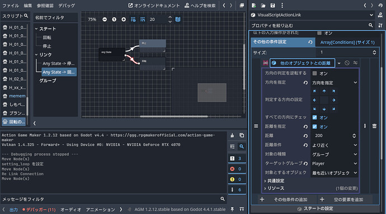
Task: Open 他のオブジェクトとの距離 resource dropdown arrow
Action: point(339,63)
